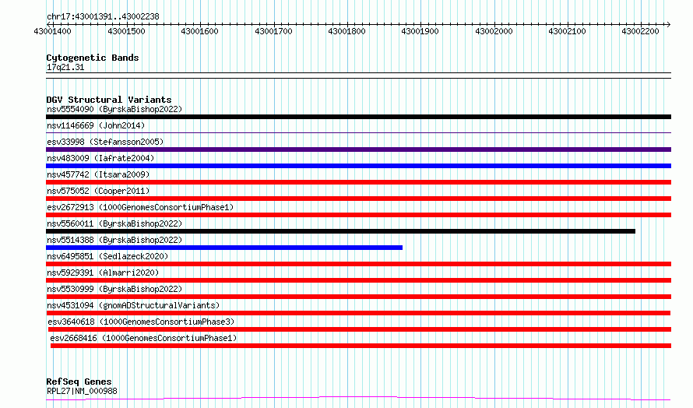Click the blue nsv483009 (Iafrate2004) bar
The width and height of the screenshot is (693, 408).
(x=358, y=166)
